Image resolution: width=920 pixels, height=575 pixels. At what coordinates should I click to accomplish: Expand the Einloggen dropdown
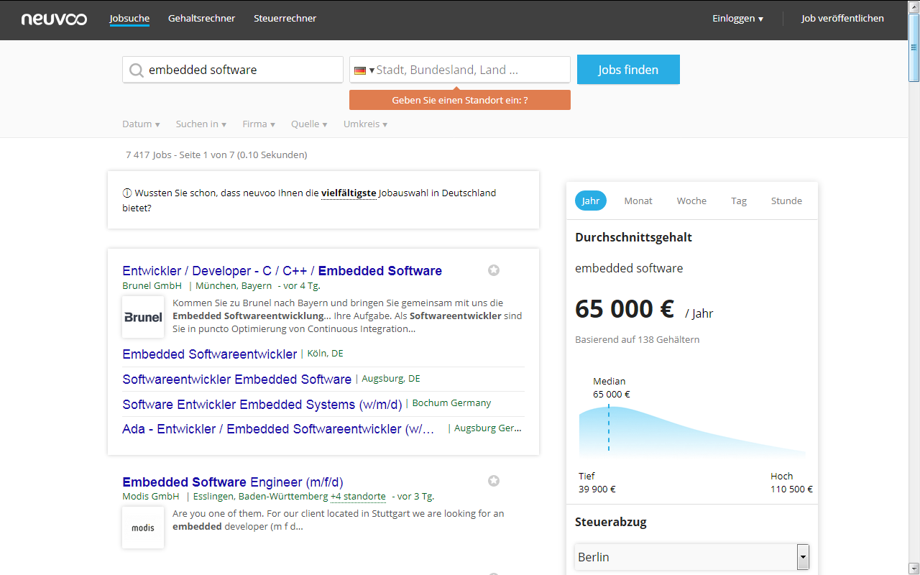pyautogui.click(x=737, y=19)
